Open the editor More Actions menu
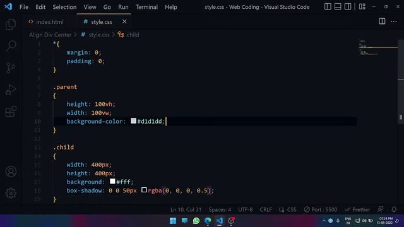Viewport: 404px width, 227px height. pos(393,21)
